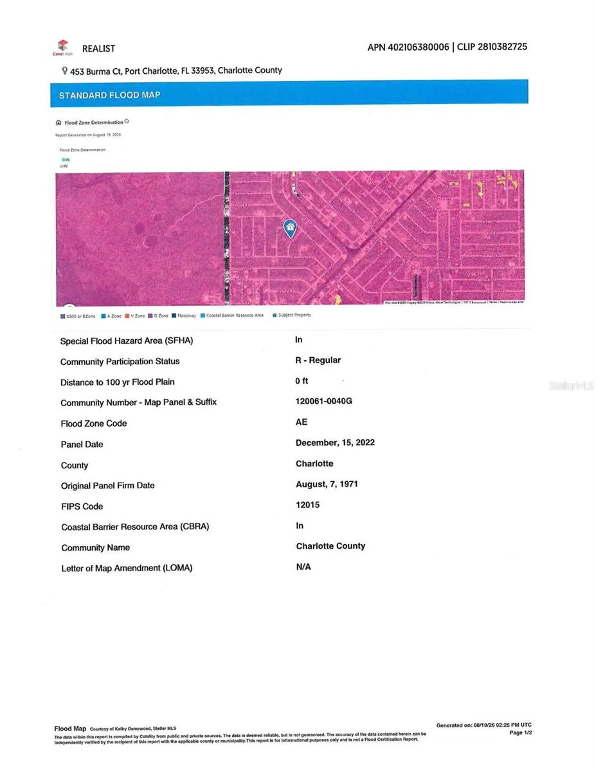596x771 pixels.
Task: Click the green IN status badge
Action: point(64,159)
